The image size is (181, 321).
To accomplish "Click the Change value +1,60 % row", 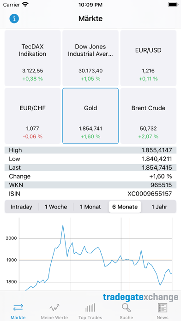I will point(90,176).
